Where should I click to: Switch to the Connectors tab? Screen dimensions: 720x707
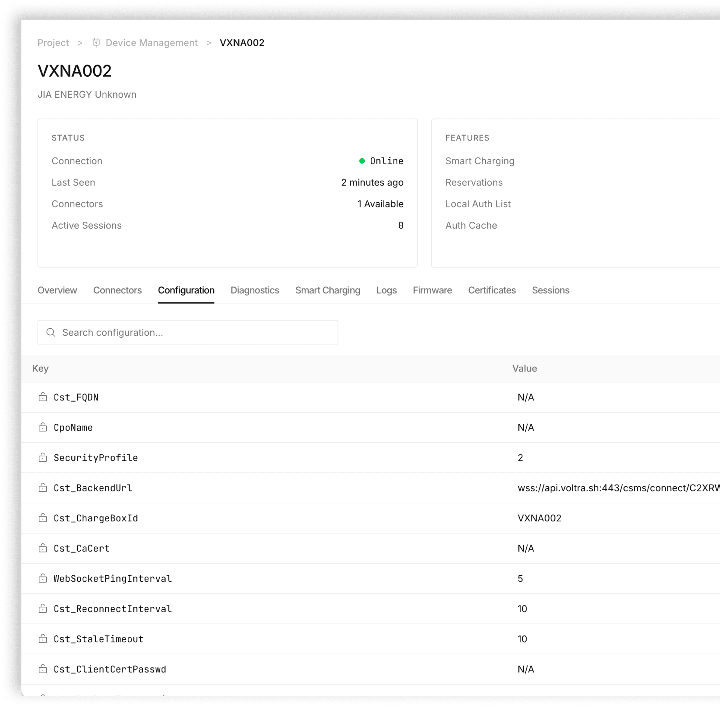pyautogui.click(x=117, y=290)
